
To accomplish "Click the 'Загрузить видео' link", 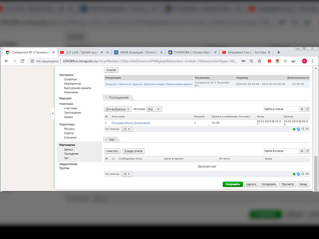I will pos(154,84).
